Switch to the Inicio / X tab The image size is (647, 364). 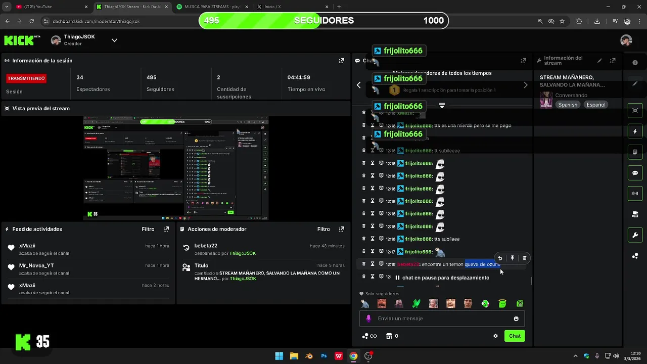coord(292,7)
